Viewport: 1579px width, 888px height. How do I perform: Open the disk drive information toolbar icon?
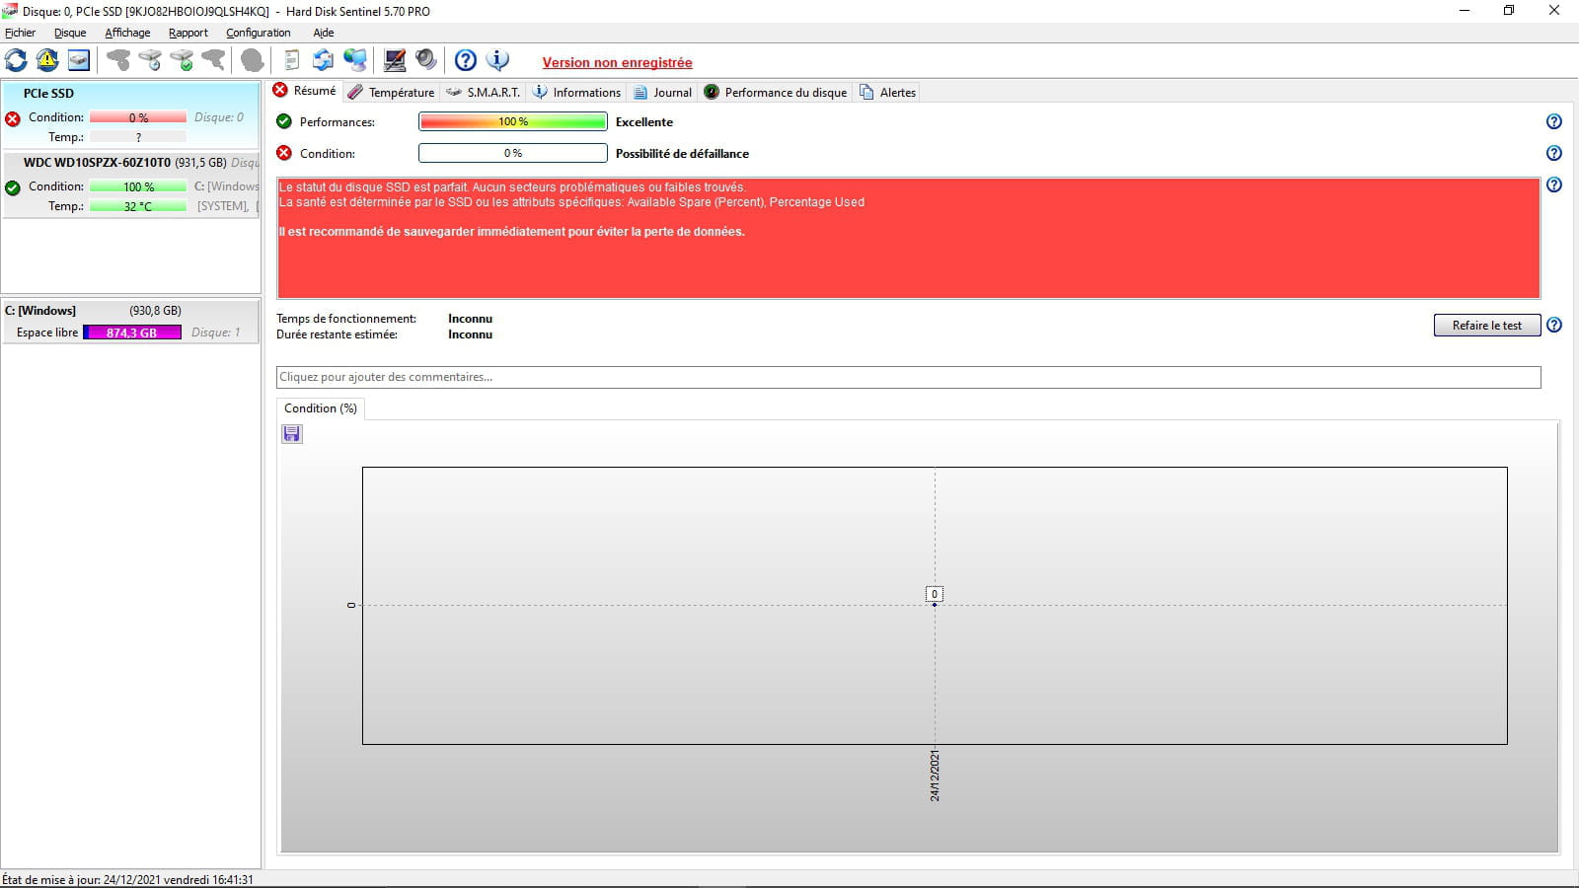coord(79,60)
